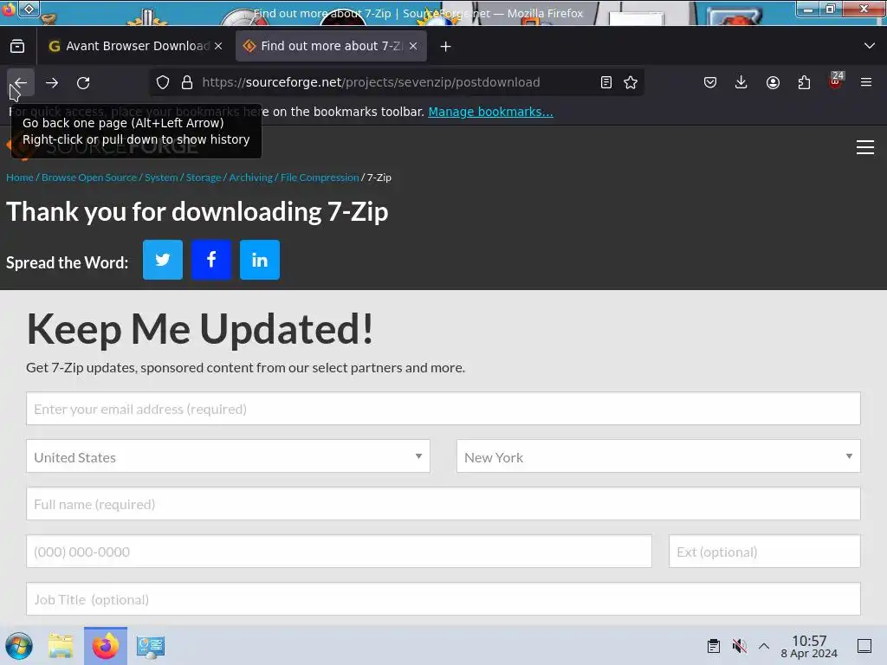Open the Windows Start button
The height and width of the screenshot is (665, 887).
click(19, 646)
